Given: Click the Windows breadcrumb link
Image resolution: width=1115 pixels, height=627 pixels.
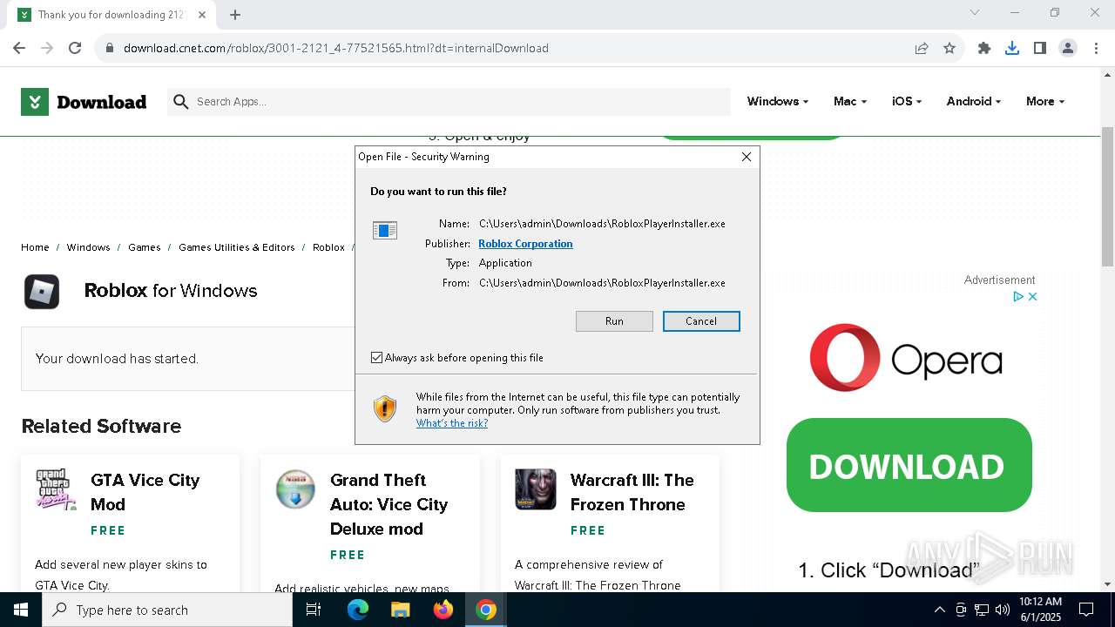Looking at the screenshot, I should (88, 247).
